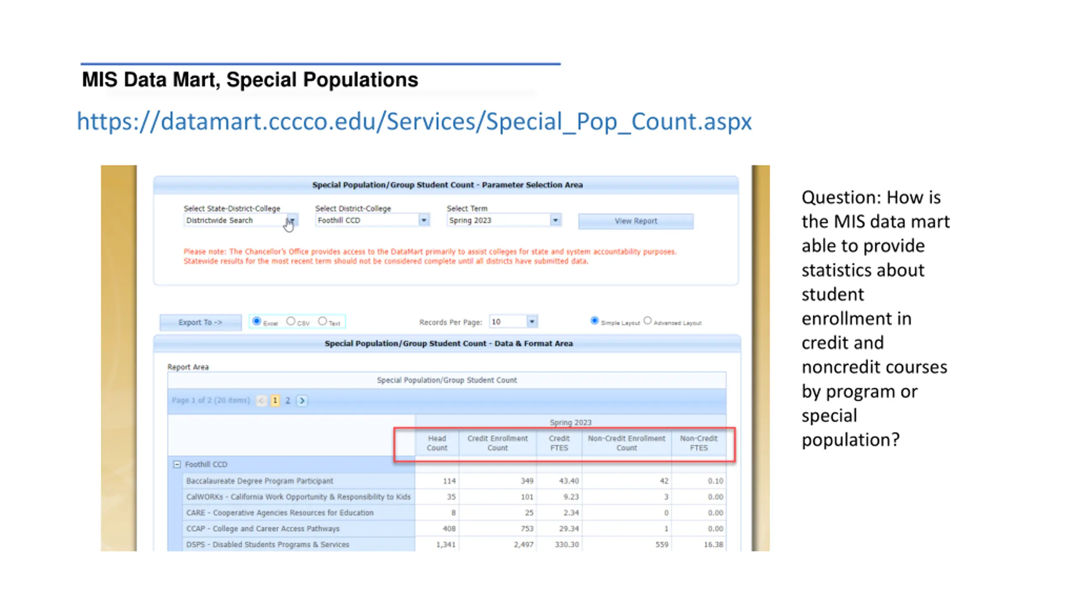Expand the Foothill CCD district dropdown
Screen dimensions: 1077x606
click(x=424, y=220)
